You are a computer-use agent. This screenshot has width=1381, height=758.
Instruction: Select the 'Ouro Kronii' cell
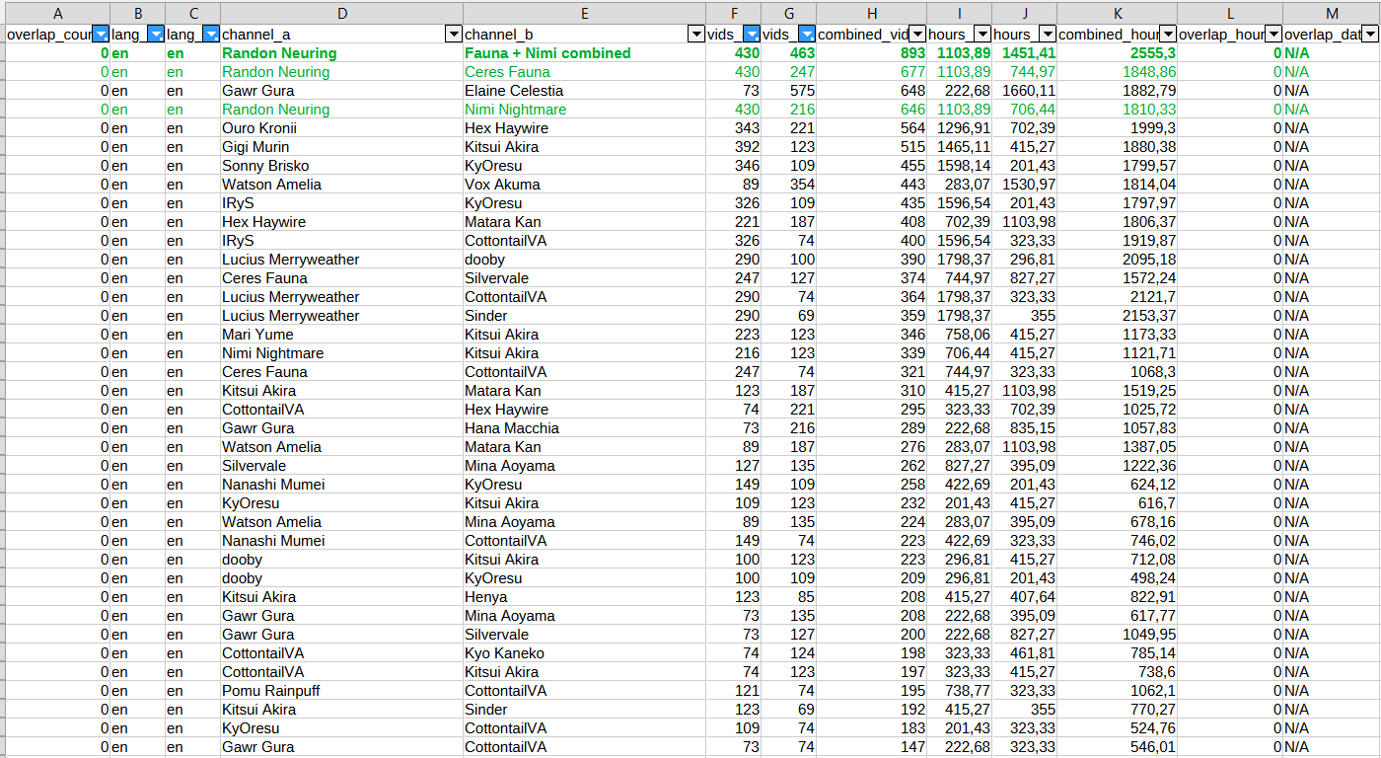click(342, 128)
